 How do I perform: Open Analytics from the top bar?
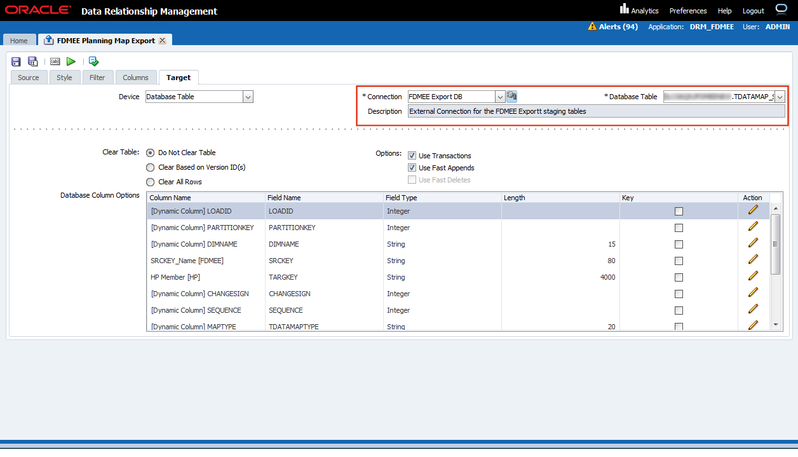coord(639,11)
